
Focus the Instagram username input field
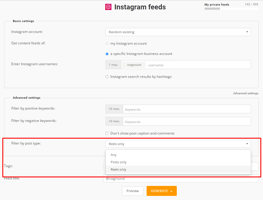198,65
